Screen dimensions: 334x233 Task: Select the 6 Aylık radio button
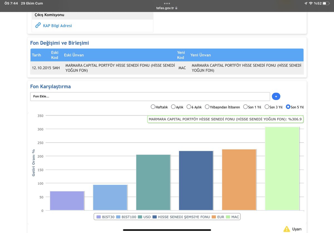pyautogui.click(x=189, y=107)
